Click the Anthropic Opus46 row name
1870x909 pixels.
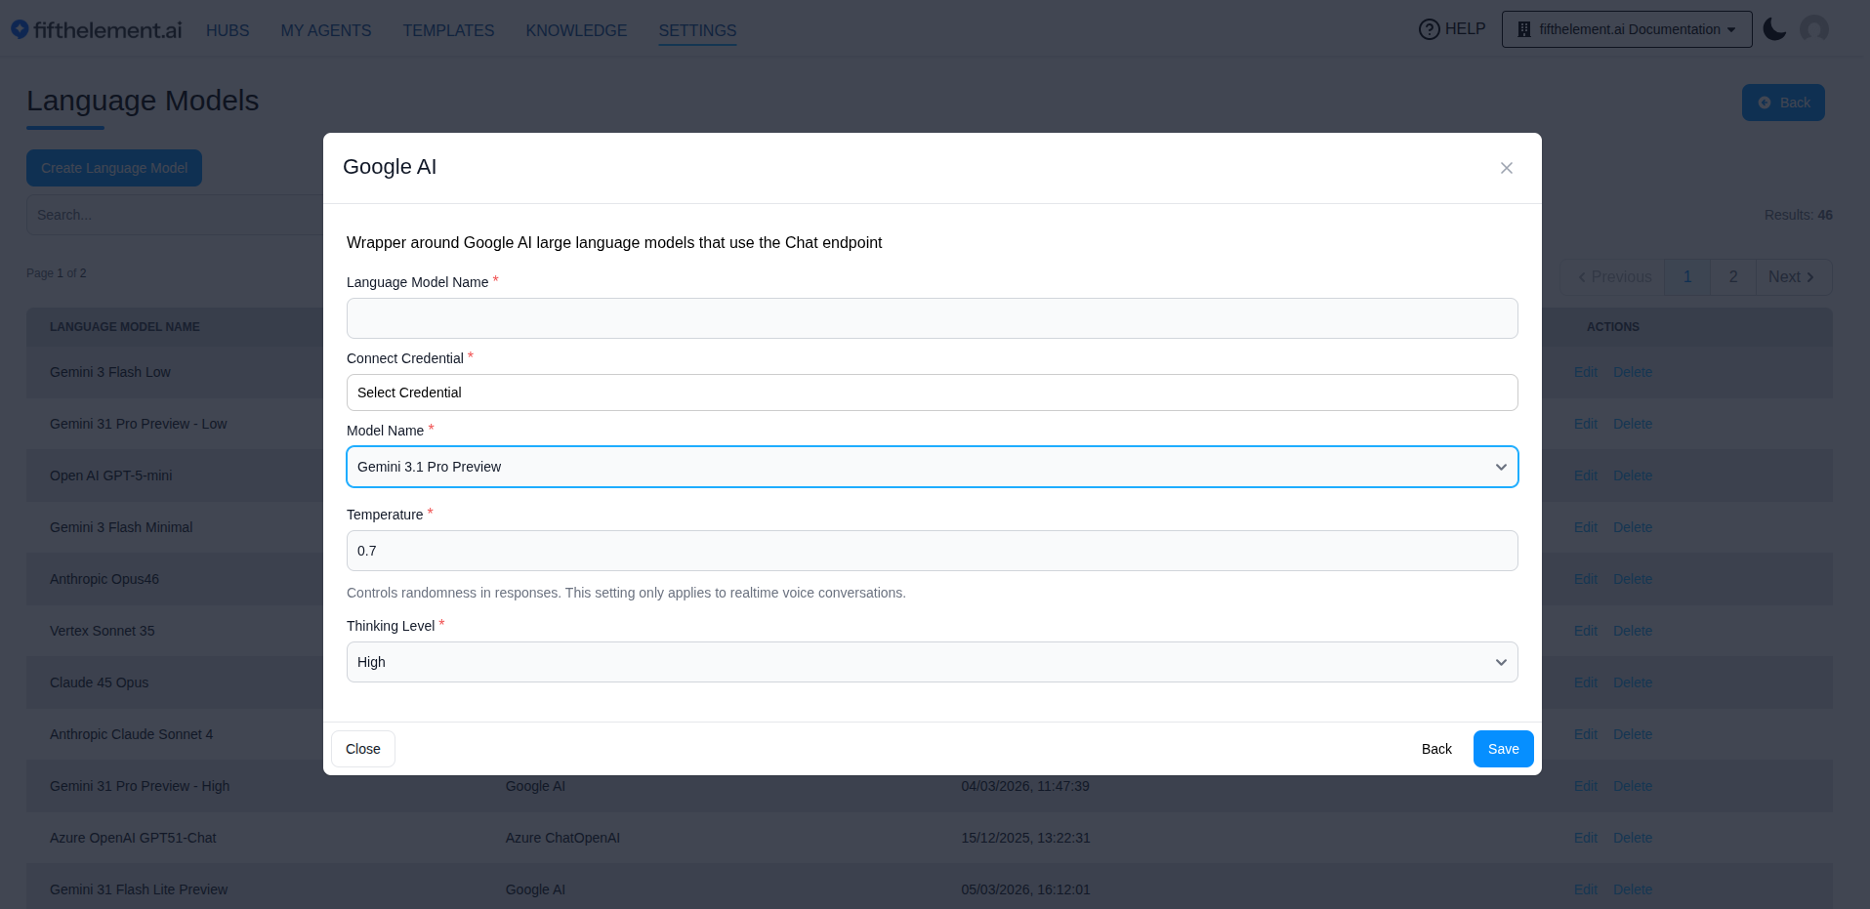[104, 579]
